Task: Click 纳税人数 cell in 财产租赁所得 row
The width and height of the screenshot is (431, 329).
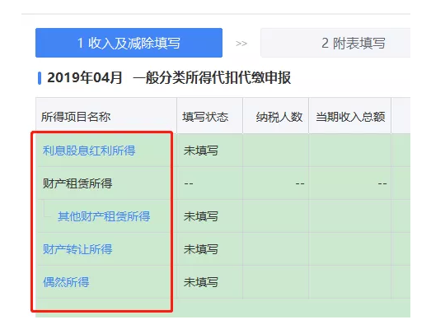Action: [x=276, y=183]
